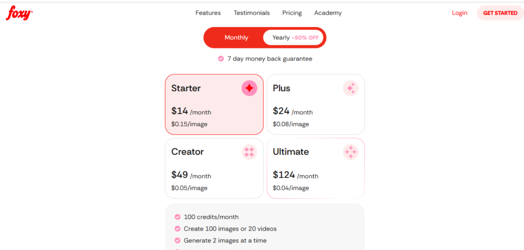Screen dimensions: 524x250
Task: Click the Login link
Action: pyautogui.click(x=460, y=13)
